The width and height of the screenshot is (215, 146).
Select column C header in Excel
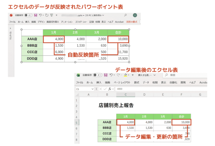click(x=126, y=95)
